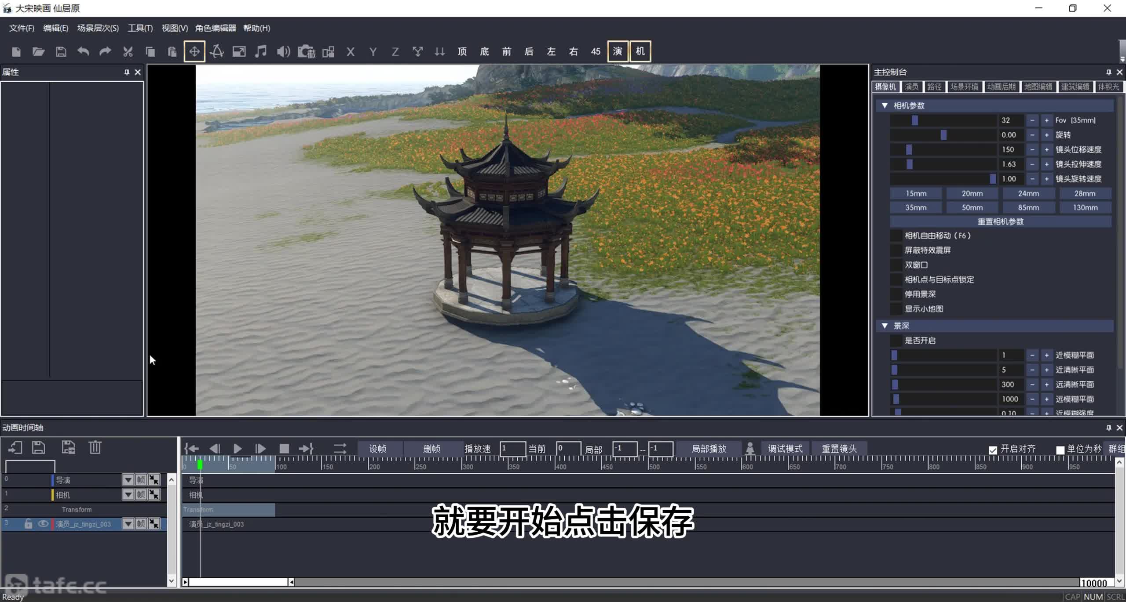Screen dimensions: 1126x602
Task: Check the 单位为秒 checkbox
Action: [1060, 450]
